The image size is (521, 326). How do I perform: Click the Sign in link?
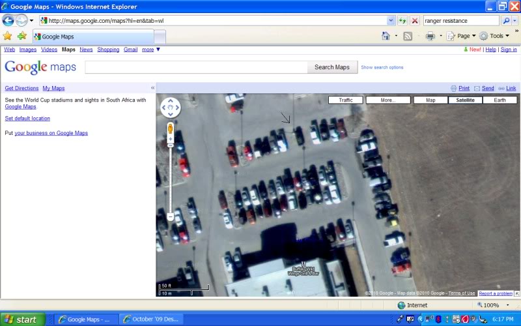[x=509, y=50]
